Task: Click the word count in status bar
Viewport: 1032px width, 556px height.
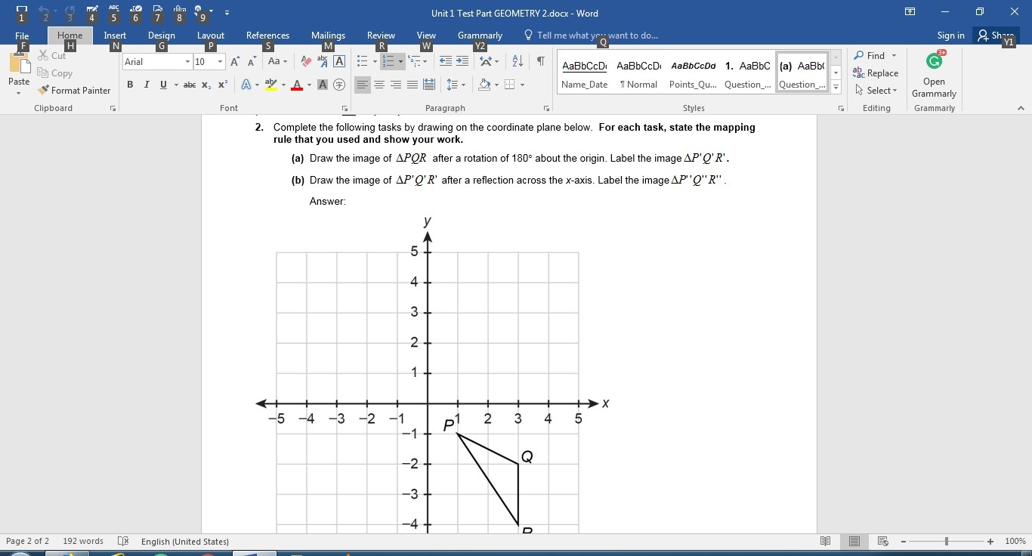Action: click(83, 541)
